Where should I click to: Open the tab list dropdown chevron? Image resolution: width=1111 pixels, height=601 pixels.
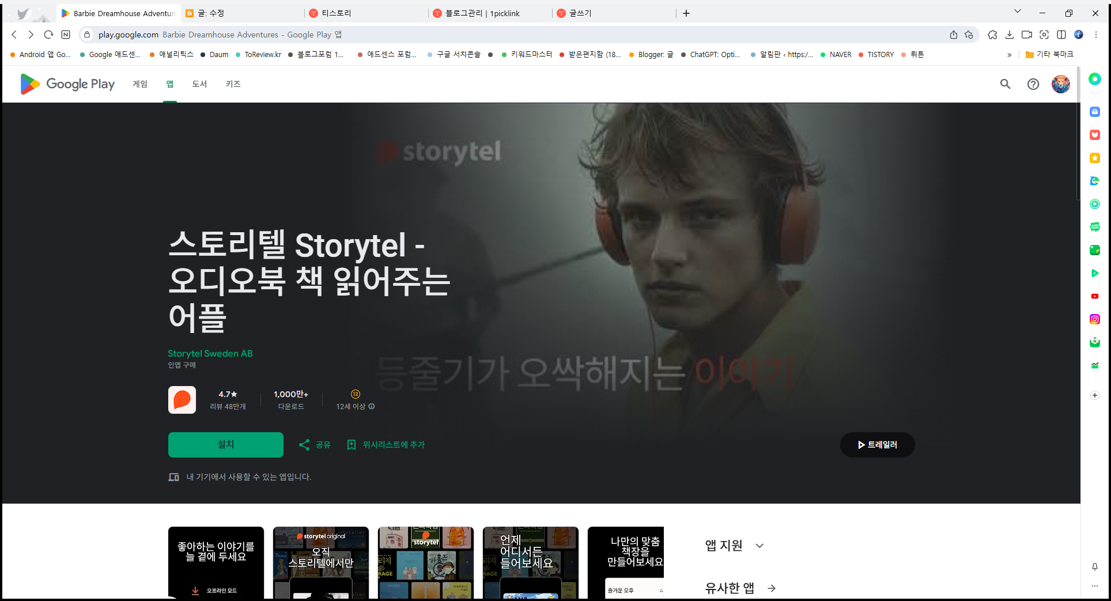[x=1018, y=11]
